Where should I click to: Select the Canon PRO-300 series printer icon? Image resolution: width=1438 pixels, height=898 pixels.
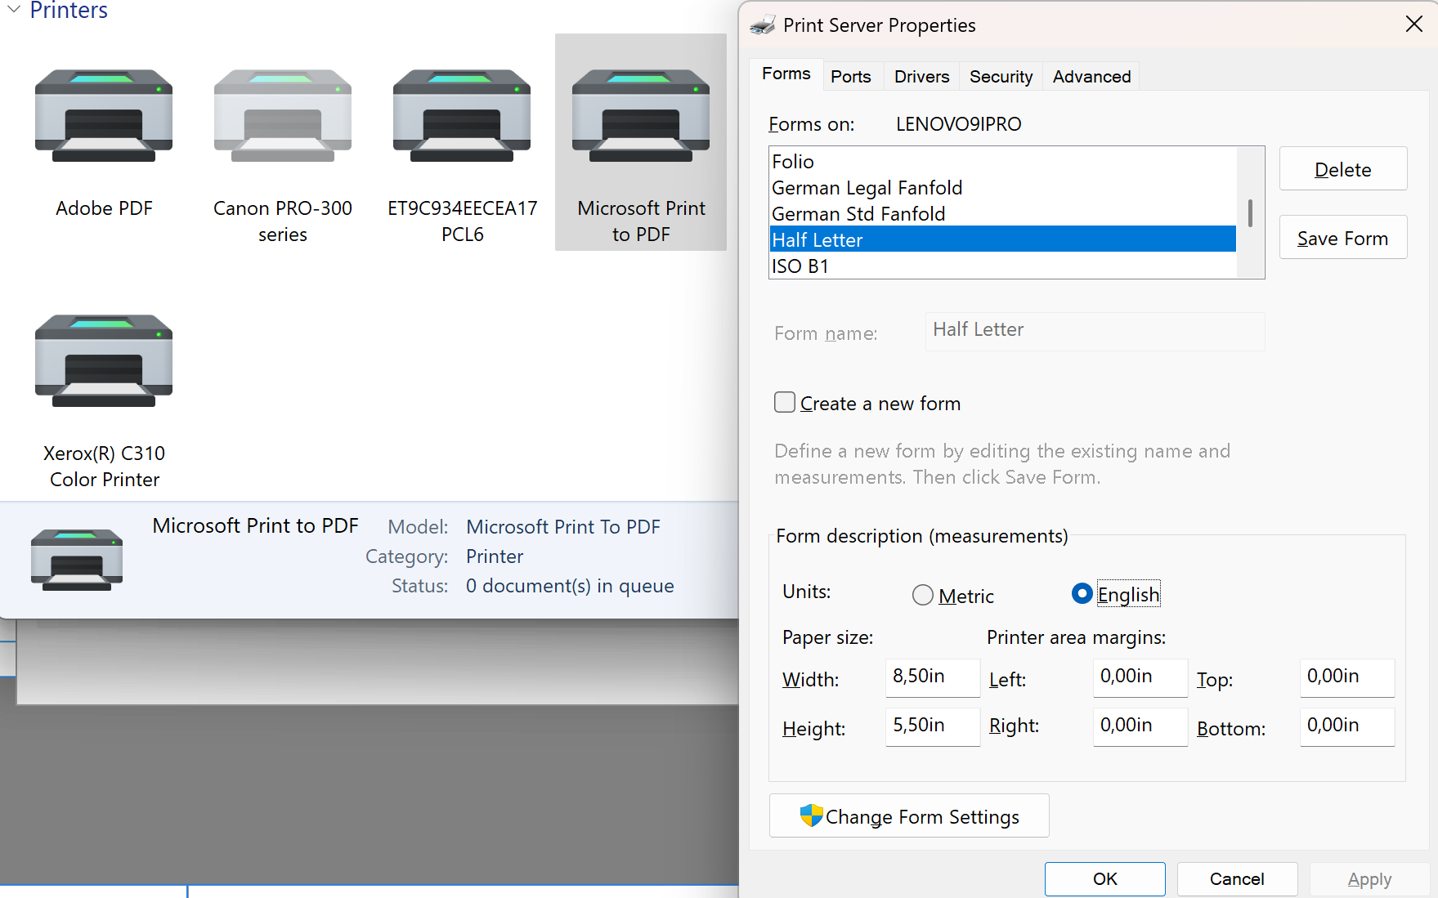283,116
